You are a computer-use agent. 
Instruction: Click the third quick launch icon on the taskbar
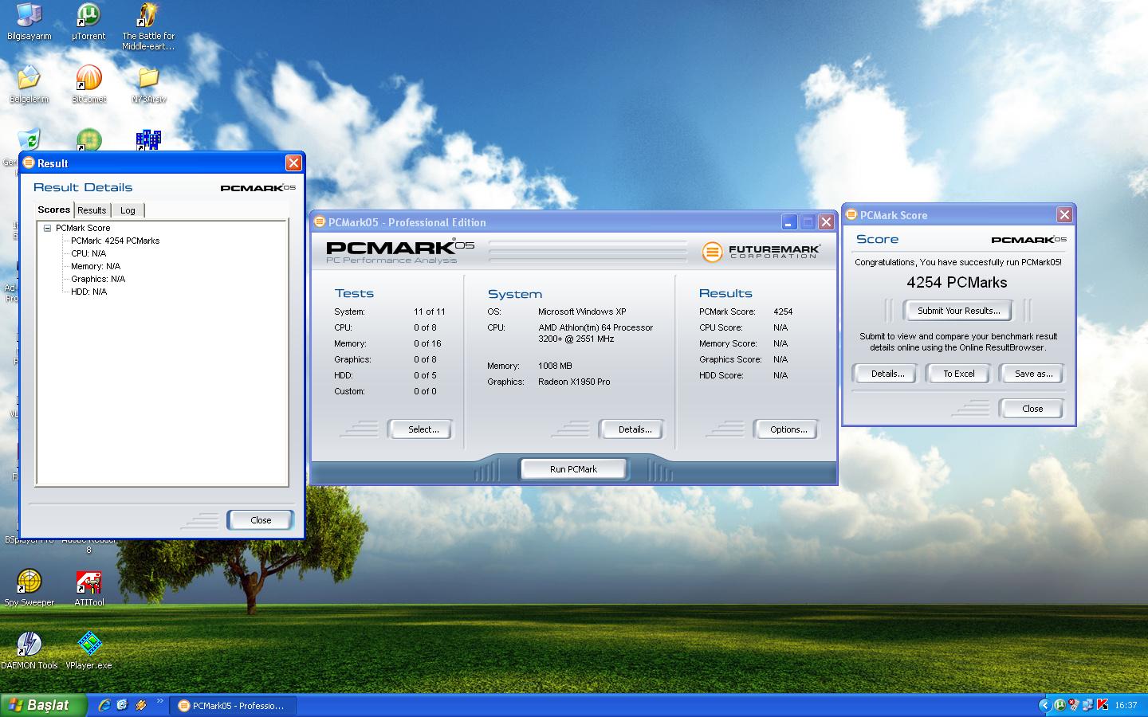tap(141, 705)
